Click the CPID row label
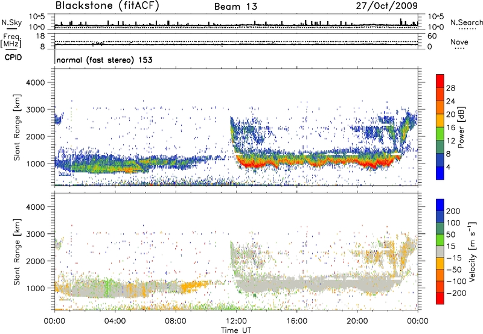Image resolution: width=483 pixels, height=334 pixels. pyautogui.click(x=13, y=57)
